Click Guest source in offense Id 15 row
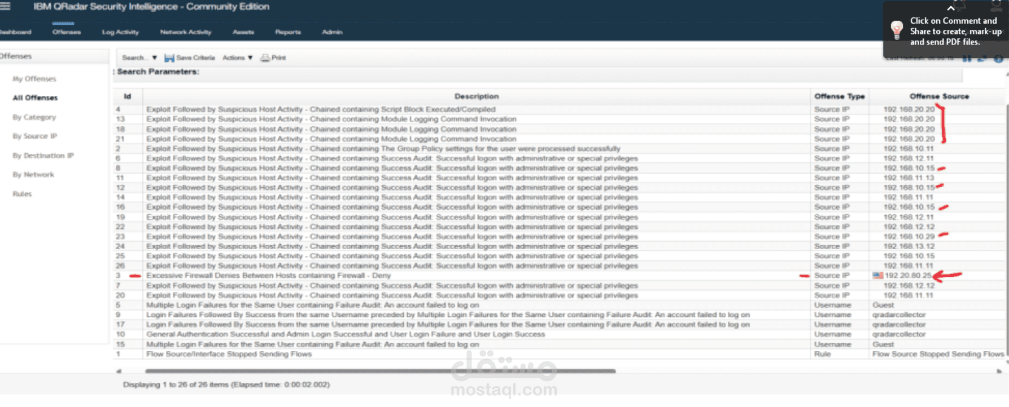The height and width of the screenshot is (407, 1009). [x=883, y=344]
